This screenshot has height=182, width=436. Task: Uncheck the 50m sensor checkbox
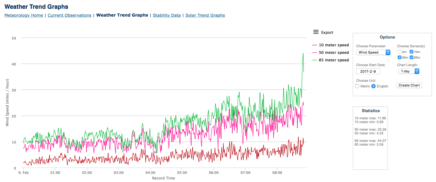click(399, 57)
